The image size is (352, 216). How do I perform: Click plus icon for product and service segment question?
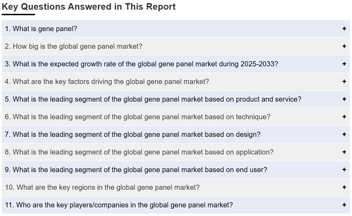(344, 99)
